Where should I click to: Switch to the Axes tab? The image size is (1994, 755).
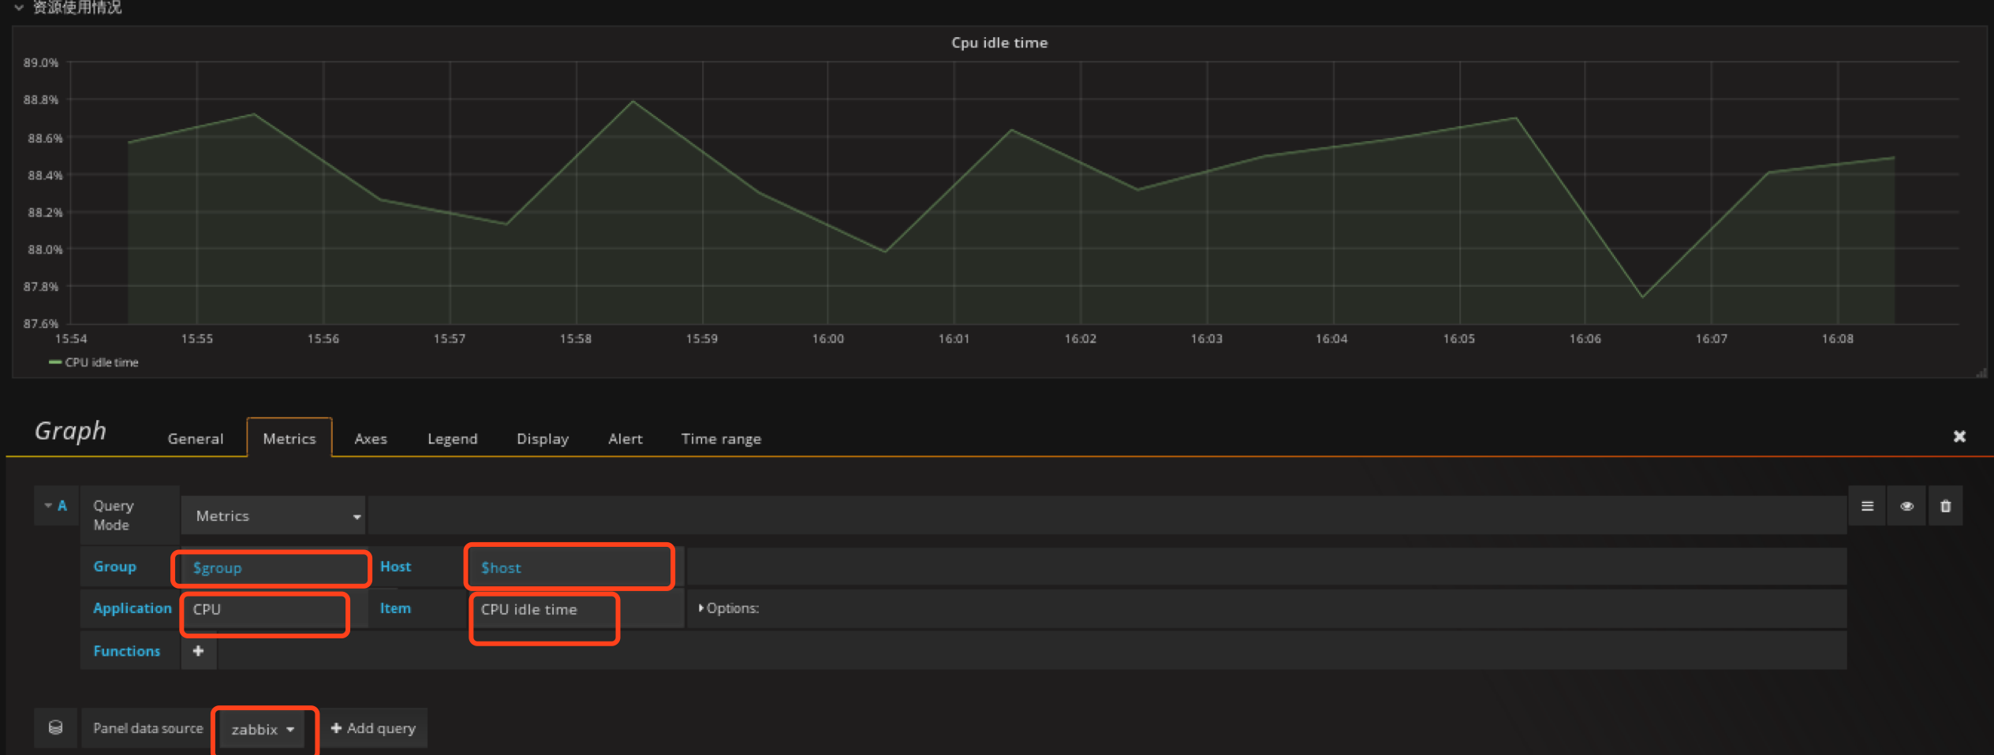(370, 439)
